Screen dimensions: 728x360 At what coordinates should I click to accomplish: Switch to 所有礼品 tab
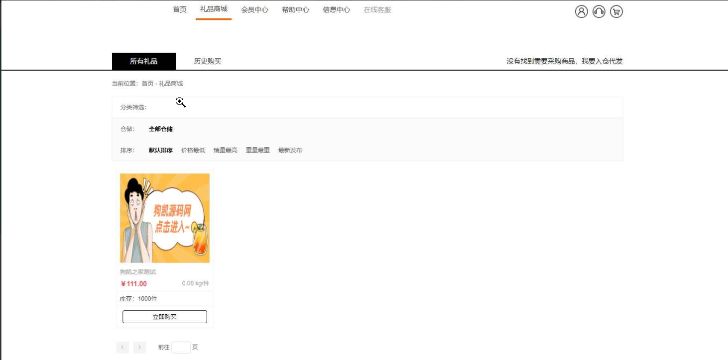click(144, 61)
